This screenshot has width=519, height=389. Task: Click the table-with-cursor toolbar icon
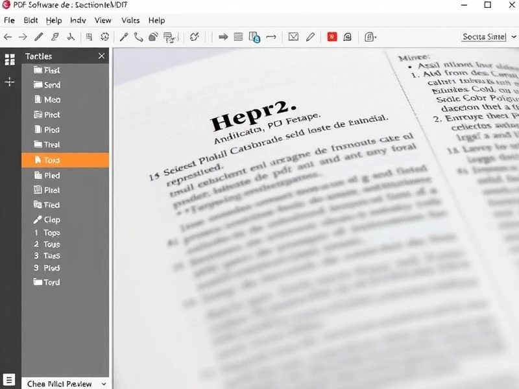170,37
